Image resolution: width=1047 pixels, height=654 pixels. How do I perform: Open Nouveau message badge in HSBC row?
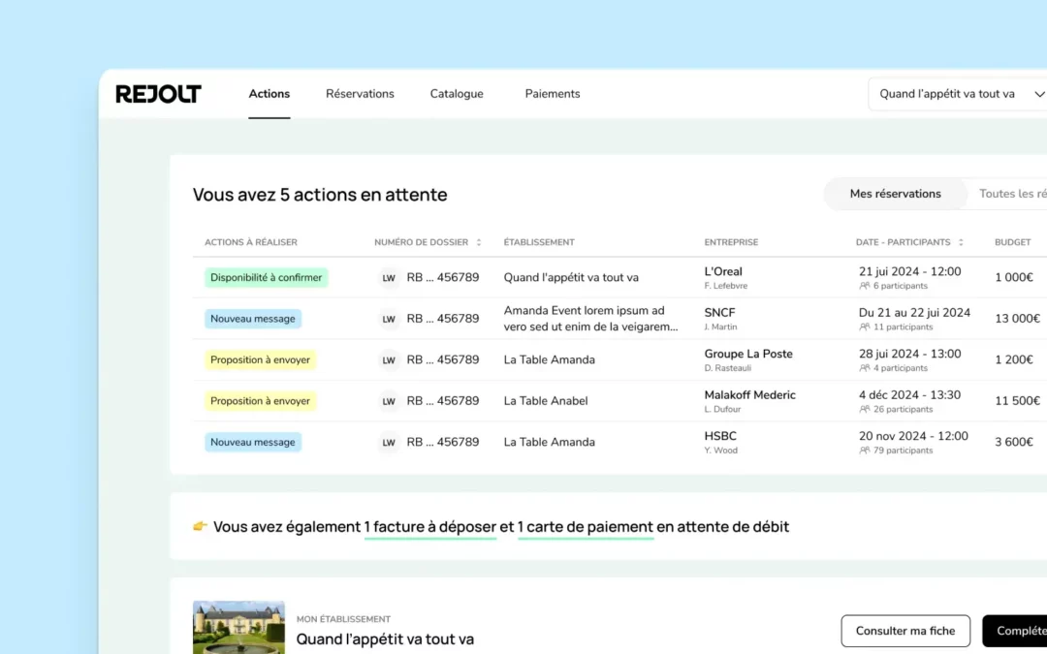click(x=252, y=443)
